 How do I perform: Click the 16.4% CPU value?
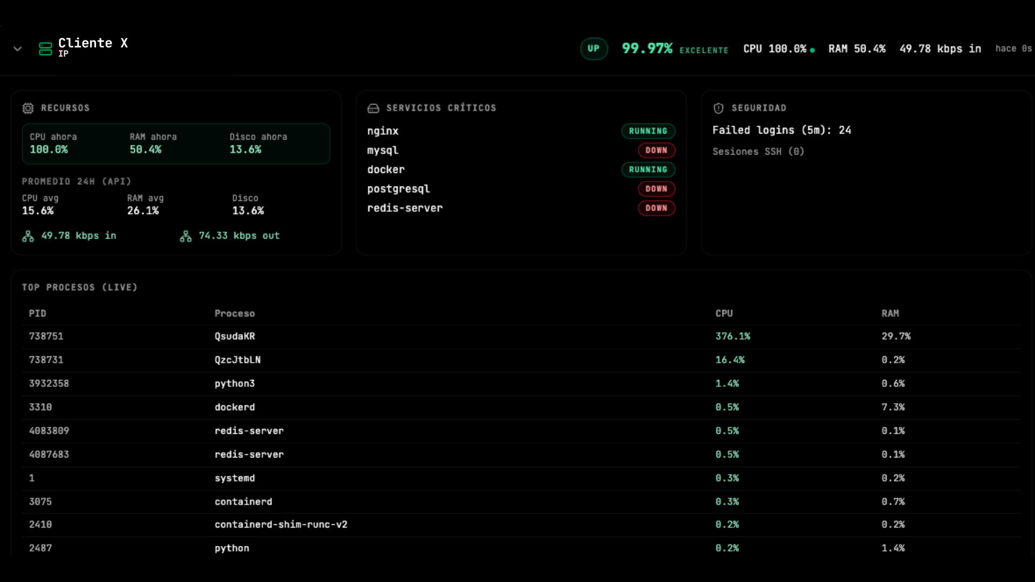tap(730, 360)
